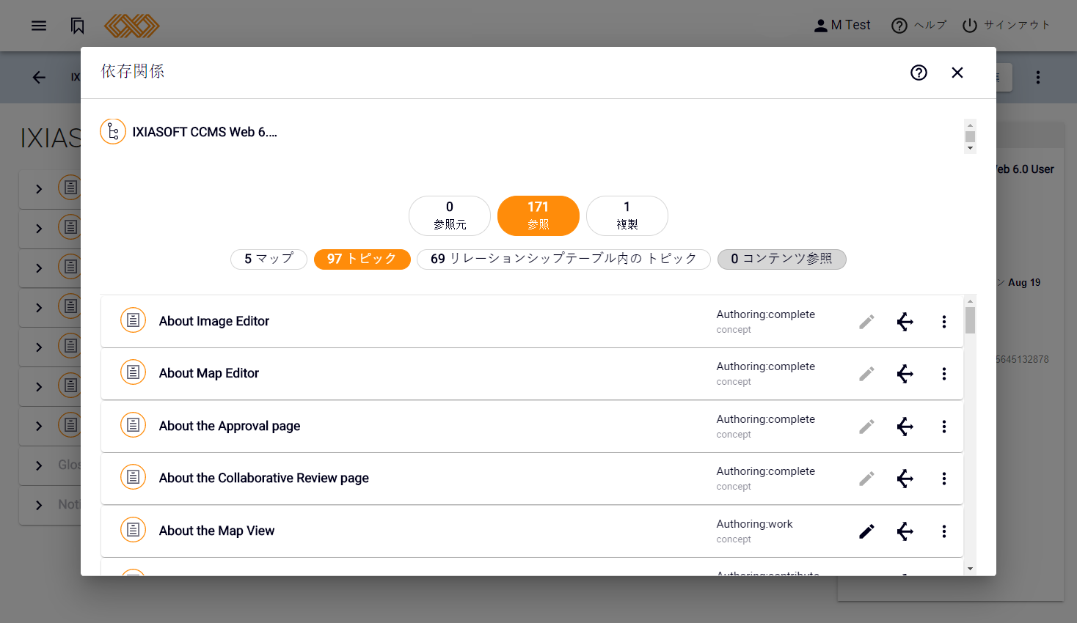
Task: Show dependencies arrow for About Map Editor
Action: point(905,374)
